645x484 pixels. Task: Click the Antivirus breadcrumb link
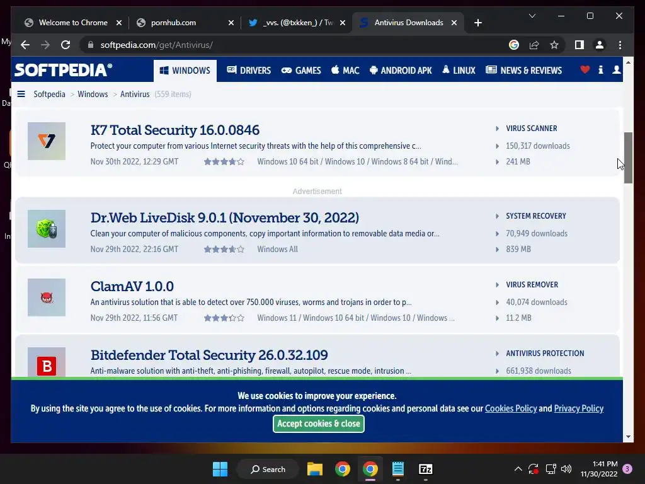[x=135, y=95]
